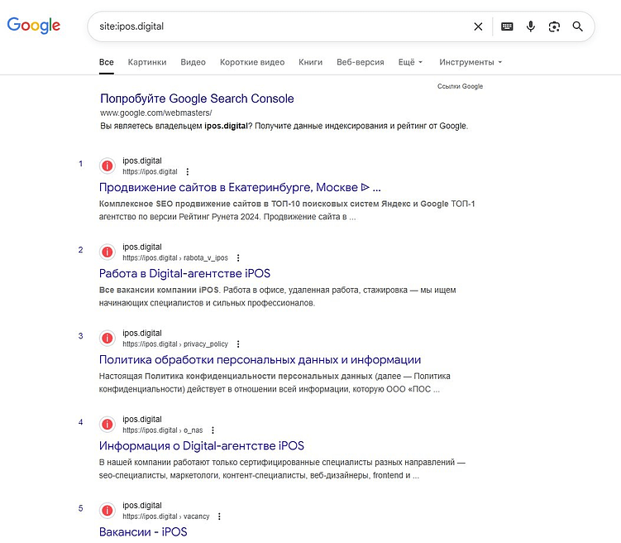Expand the Инструменты dropdown
Image resolution: width=621 pixels, height=543 pixels.
pyautogui.click(x=471, y=62)
